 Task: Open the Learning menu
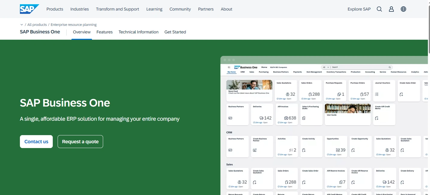click(154, 9)
